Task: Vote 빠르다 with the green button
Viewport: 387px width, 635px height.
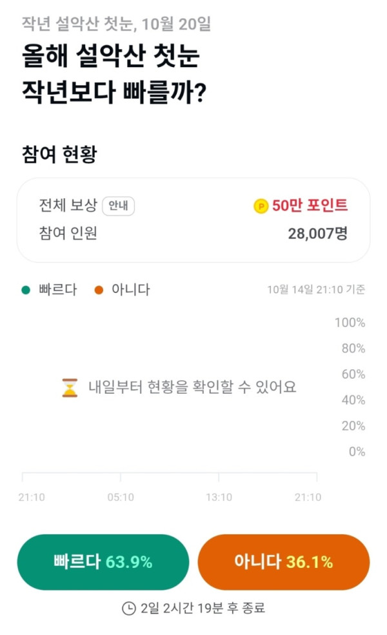Action: pos(103,561)
